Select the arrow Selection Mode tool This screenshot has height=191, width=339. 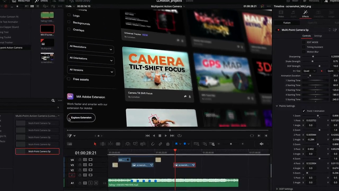click(95, 144)
